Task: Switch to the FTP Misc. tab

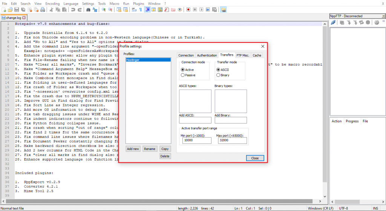Action: tap(243, 55)
